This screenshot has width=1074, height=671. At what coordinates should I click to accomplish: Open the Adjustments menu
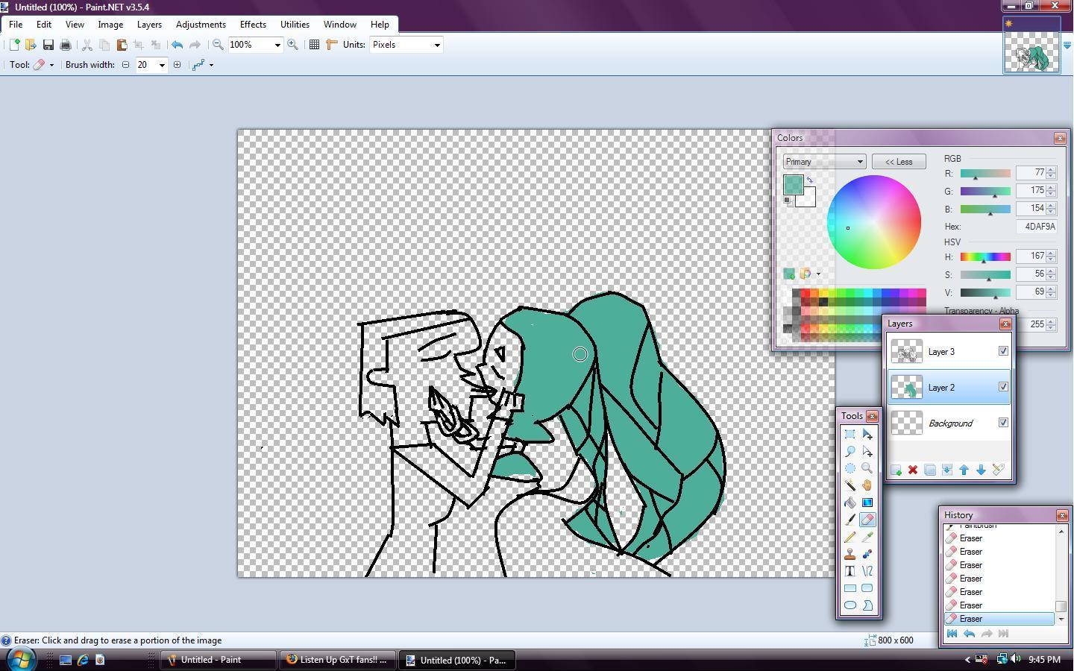tap(201, 24)
